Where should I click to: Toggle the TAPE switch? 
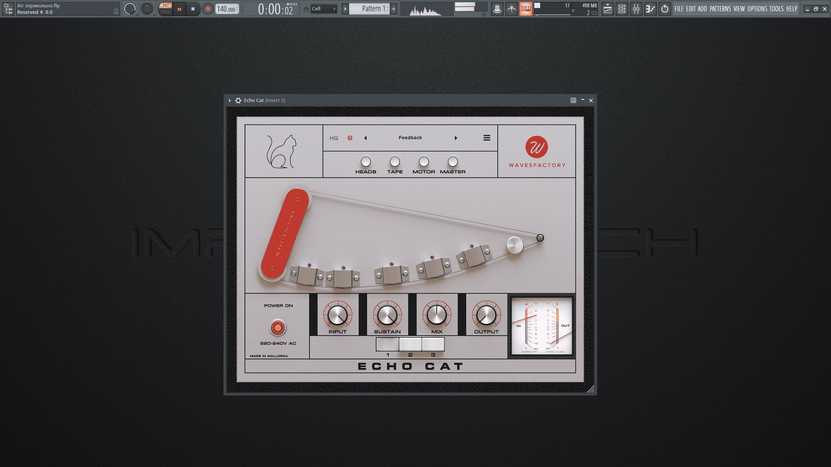[x=395, y=162]
